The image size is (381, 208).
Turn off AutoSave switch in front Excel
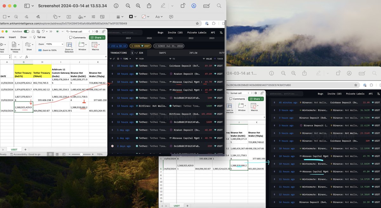[x=27, y=31]
